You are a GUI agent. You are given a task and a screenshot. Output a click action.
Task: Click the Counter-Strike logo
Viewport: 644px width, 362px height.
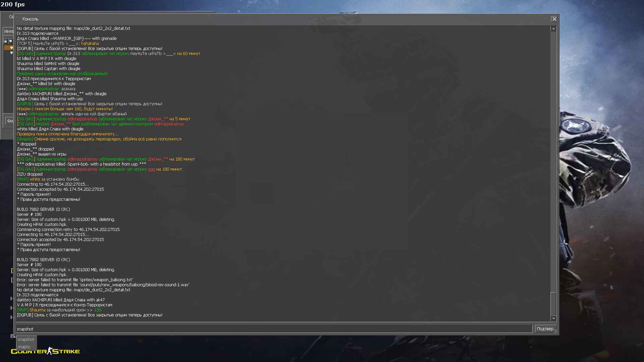[45, 351]
